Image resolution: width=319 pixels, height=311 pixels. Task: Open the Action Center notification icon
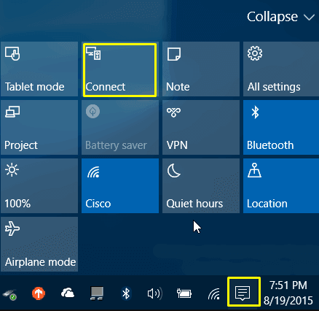click(243, 293)
